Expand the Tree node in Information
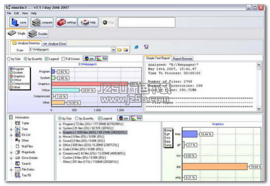The width and height of the screenshot is (270, 186). pyautogui.click(x=11, y=129)
